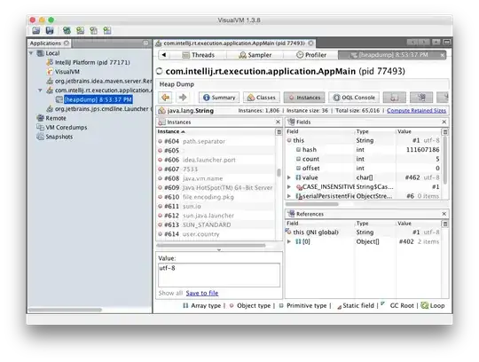
Task: Select instance #609 Java HotSpot(TM) row
Action: (x=216, y=187)
